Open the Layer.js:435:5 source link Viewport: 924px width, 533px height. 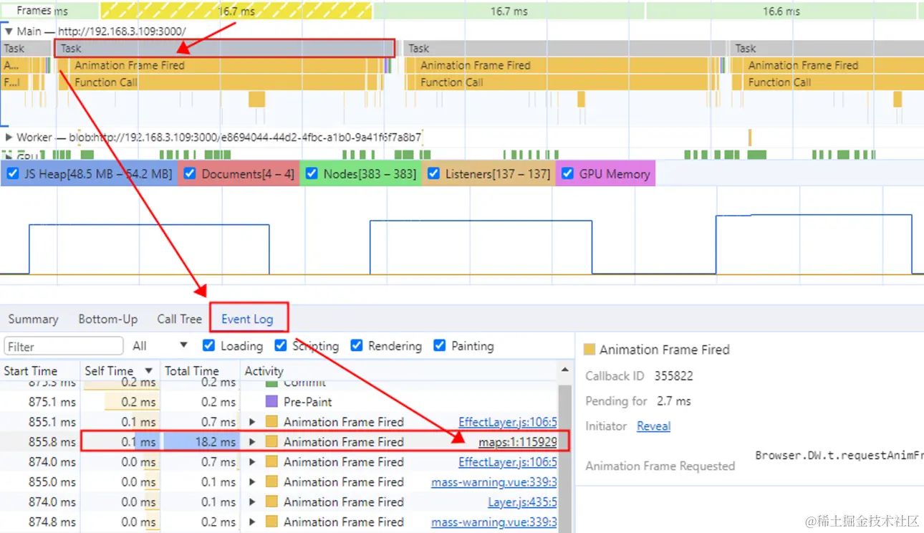coord(523,502)
